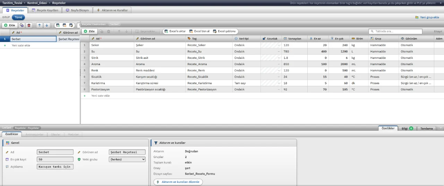444x186 pixels.
Task: Select the Özellikler tab in the lower left panel
Action: pos(11,134)
